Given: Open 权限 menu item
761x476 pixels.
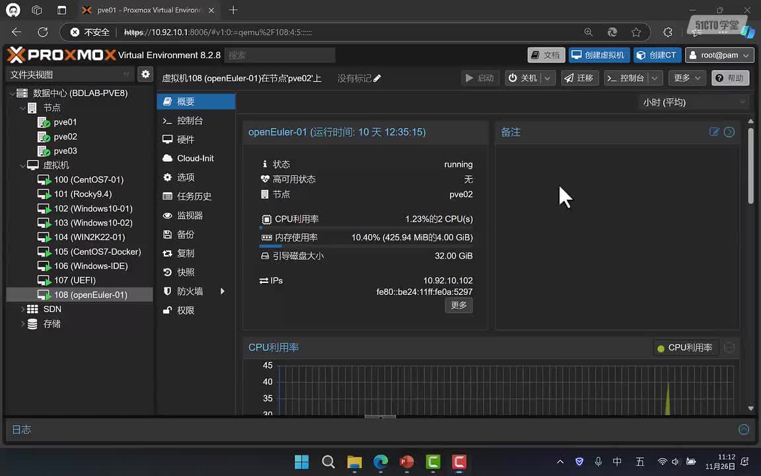Looking at the screenshot, I should pyautogui.click(x=196, y=310).
